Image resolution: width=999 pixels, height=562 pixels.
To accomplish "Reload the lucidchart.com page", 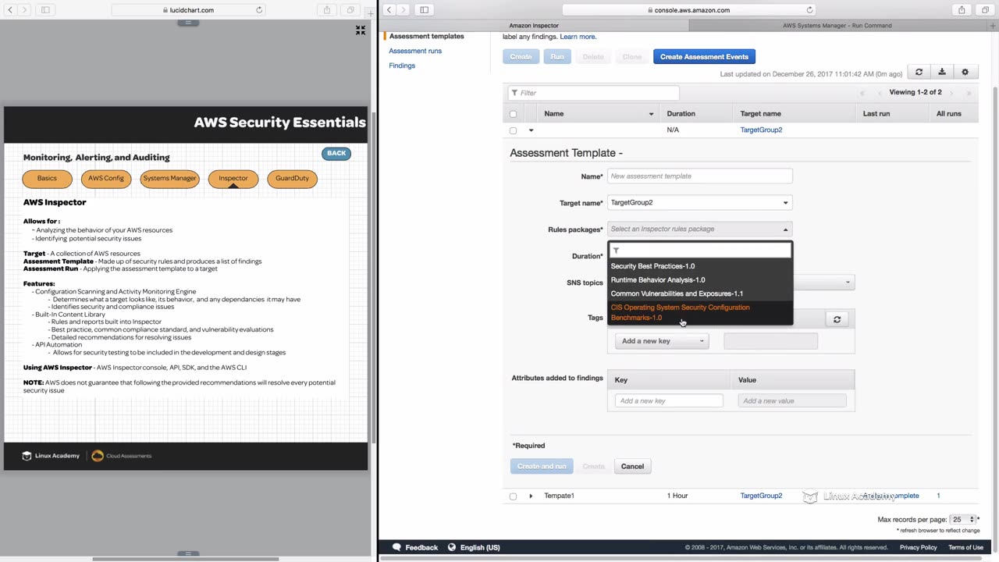I will [259, 10].
